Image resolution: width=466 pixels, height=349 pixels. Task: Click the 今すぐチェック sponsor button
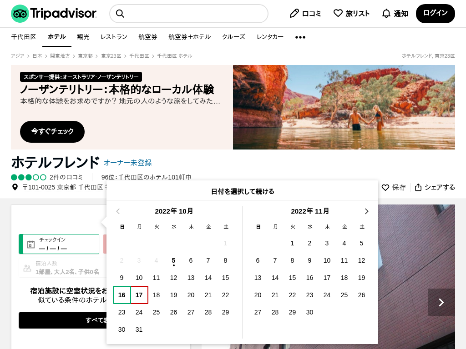click(52, 131)
